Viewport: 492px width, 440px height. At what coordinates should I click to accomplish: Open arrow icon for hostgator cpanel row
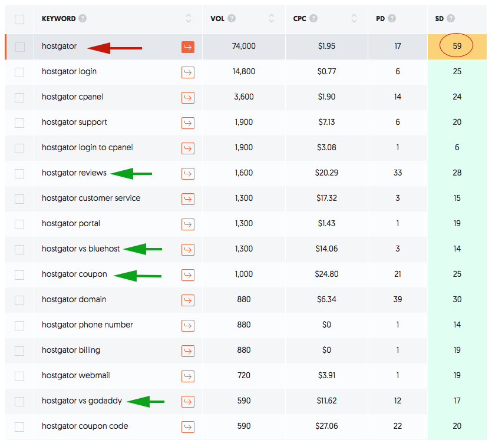188,98
